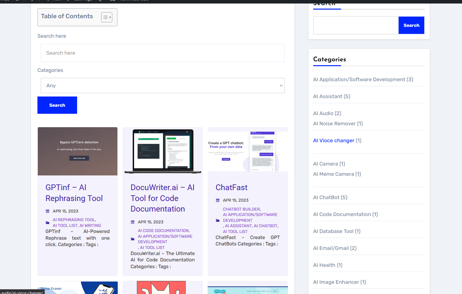The height and width of the screenshot is (294, 462).
Task: Toggle the Table of Contents list icon
Action: click(107, 17)
